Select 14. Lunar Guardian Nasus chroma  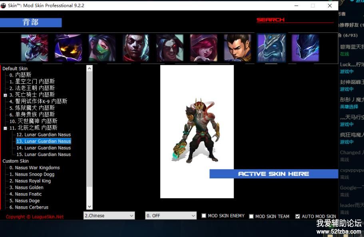point(44,148)
